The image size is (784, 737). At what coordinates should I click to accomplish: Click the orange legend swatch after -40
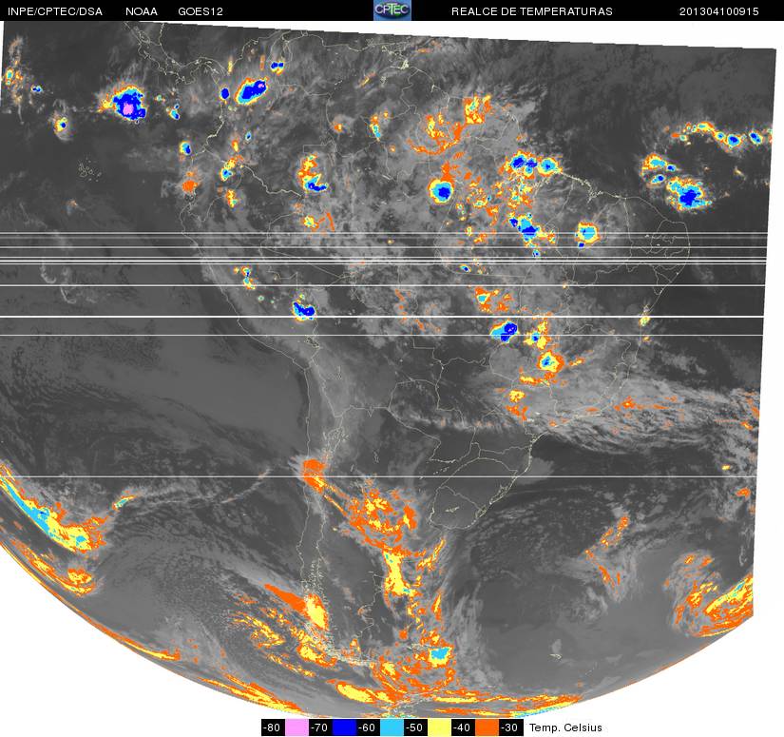[487, 727]
